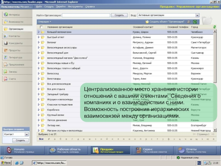The height and width of the screenshot is (166, 221).
Task: Open the Быстрое создание type dropdown
Action: (x=27, y=134)
